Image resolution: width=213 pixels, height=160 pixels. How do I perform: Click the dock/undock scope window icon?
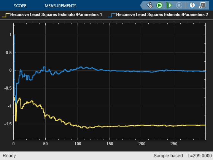202,5
